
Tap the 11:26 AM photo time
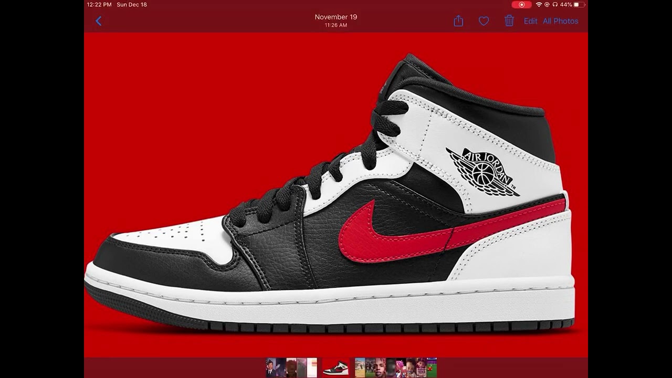[x=336, y=25]
